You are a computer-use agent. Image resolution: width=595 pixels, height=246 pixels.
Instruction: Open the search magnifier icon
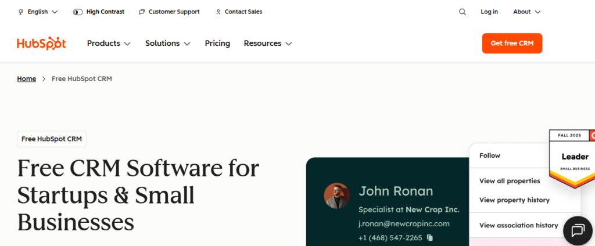pyautogui.click(x=463, y=12)
